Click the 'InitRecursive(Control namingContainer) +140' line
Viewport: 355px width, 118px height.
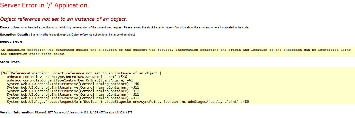73,84
